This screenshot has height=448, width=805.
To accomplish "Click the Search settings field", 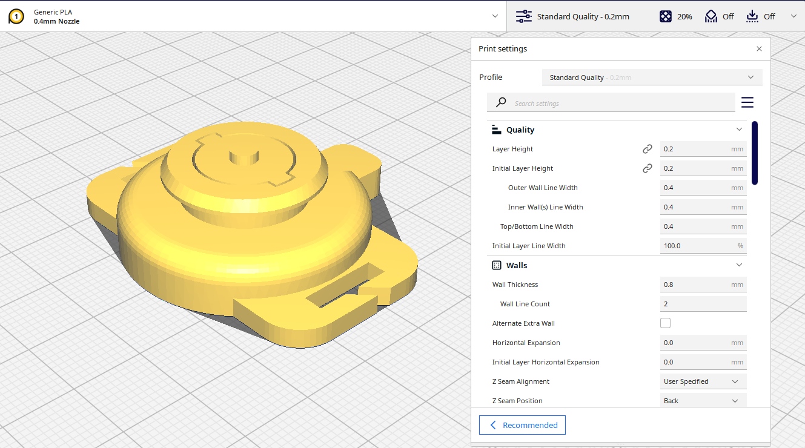I will coord(611,103).
